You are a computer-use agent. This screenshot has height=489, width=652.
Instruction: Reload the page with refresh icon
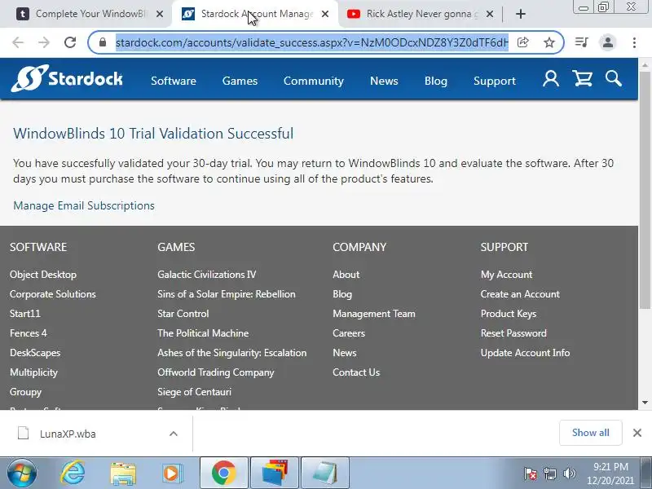[70, 42]
